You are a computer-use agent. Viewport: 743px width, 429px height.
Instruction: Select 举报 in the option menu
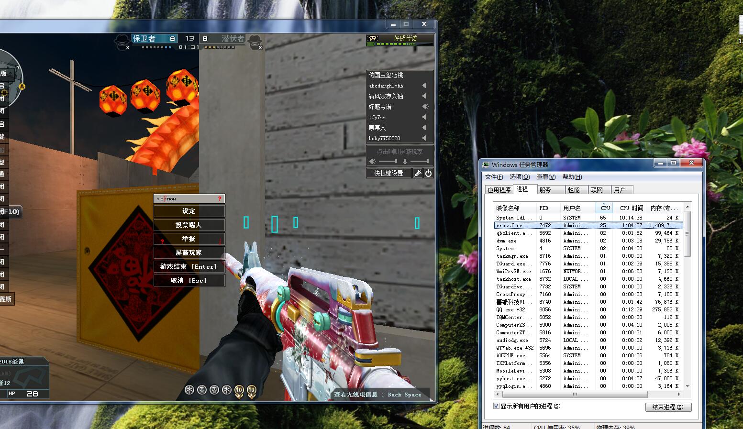(189, 239)
